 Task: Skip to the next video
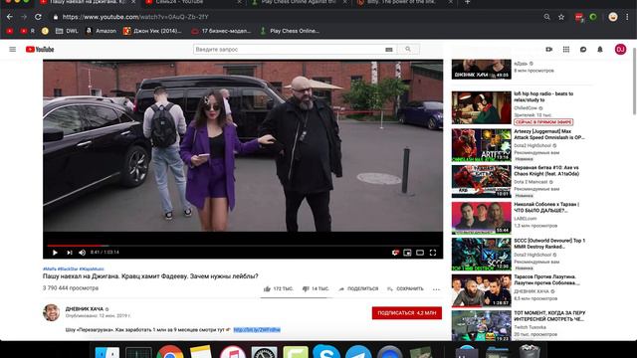click(70, 253)
